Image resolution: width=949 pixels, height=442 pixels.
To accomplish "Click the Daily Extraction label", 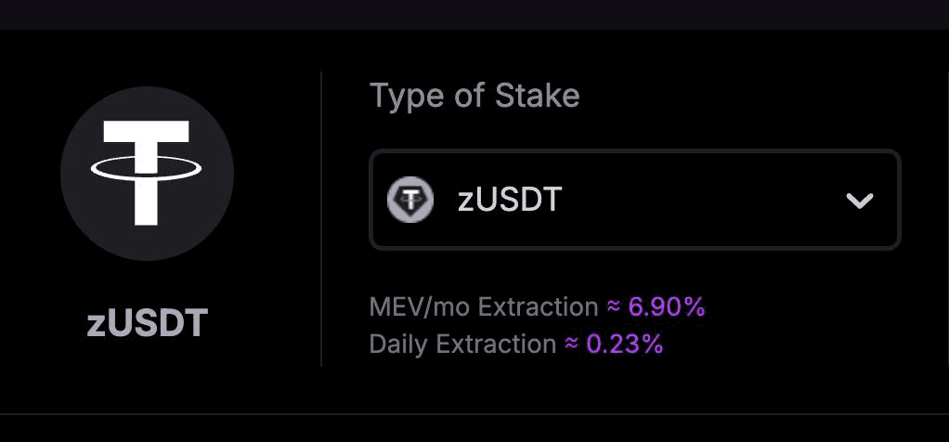I will (x=462, y=344).
